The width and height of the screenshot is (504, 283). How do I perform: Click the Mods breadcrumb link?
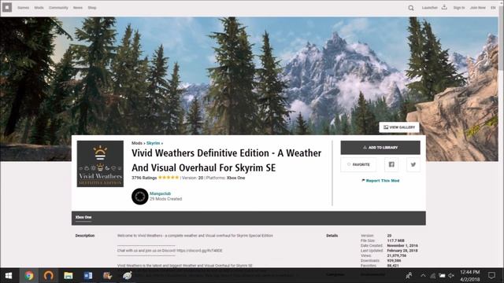(136, 143)
